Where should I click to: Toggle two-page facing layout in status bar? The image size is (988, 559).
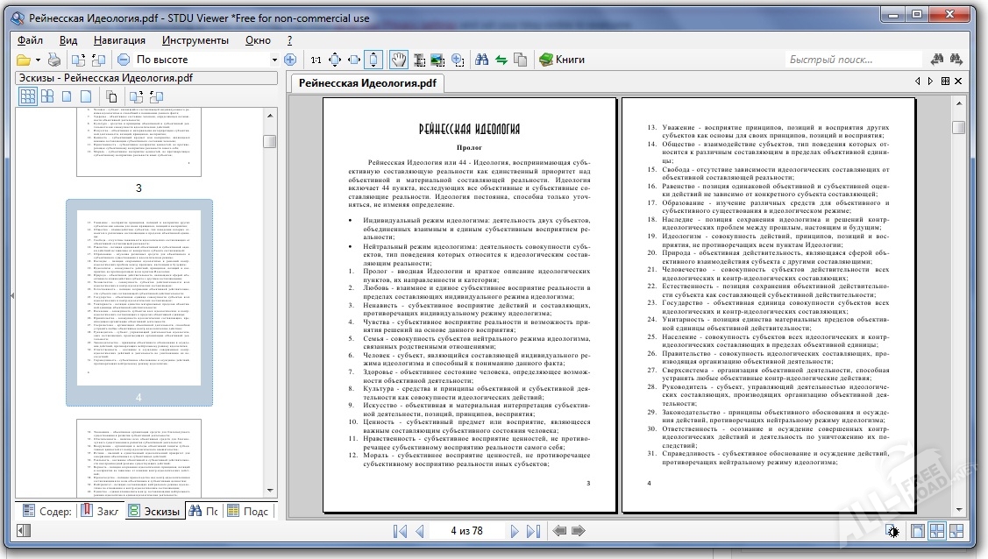point(937,531)
